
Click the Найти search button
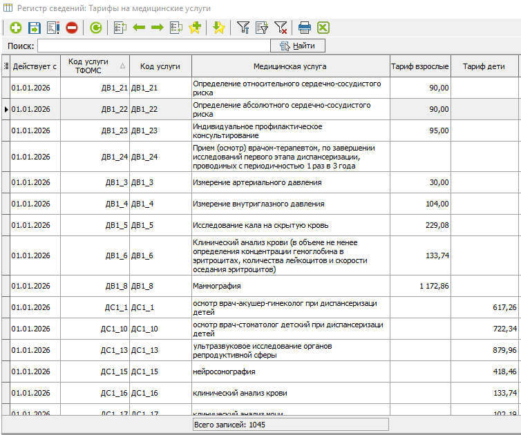298,46
